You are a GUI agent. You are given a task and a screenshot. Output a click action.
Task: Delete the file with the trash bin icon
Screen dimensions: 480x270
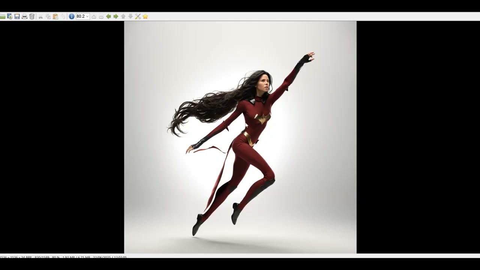pos(32,16)
